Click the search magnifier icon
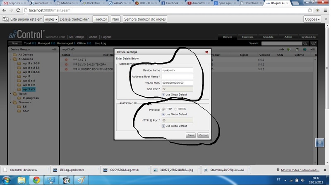Screen dimensions: 331x186 (306, 43)
